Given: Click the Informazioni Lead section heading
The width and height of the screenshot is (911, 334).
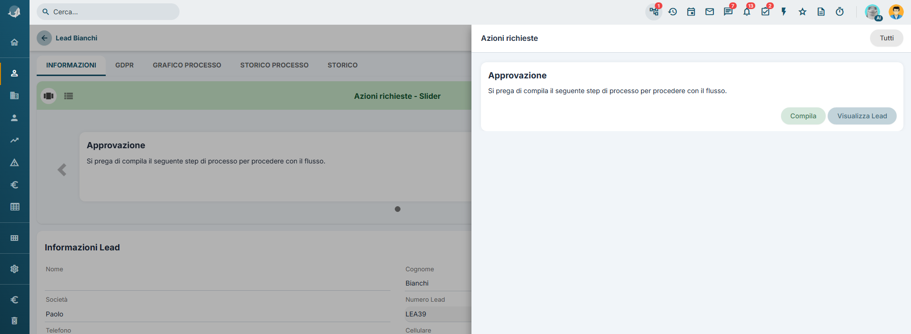Looking at the screenshot, I should 82,248.
